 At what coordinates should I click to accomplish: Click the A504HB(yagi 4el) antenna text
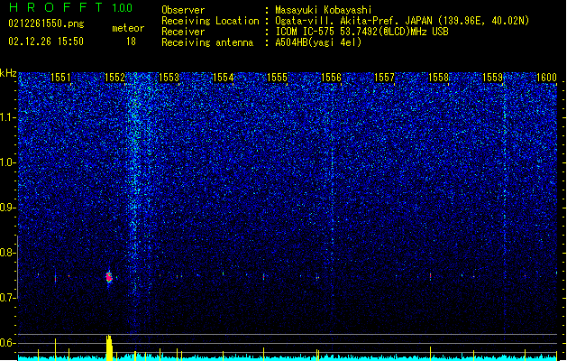pyautogui.click(x=318, y=42)
